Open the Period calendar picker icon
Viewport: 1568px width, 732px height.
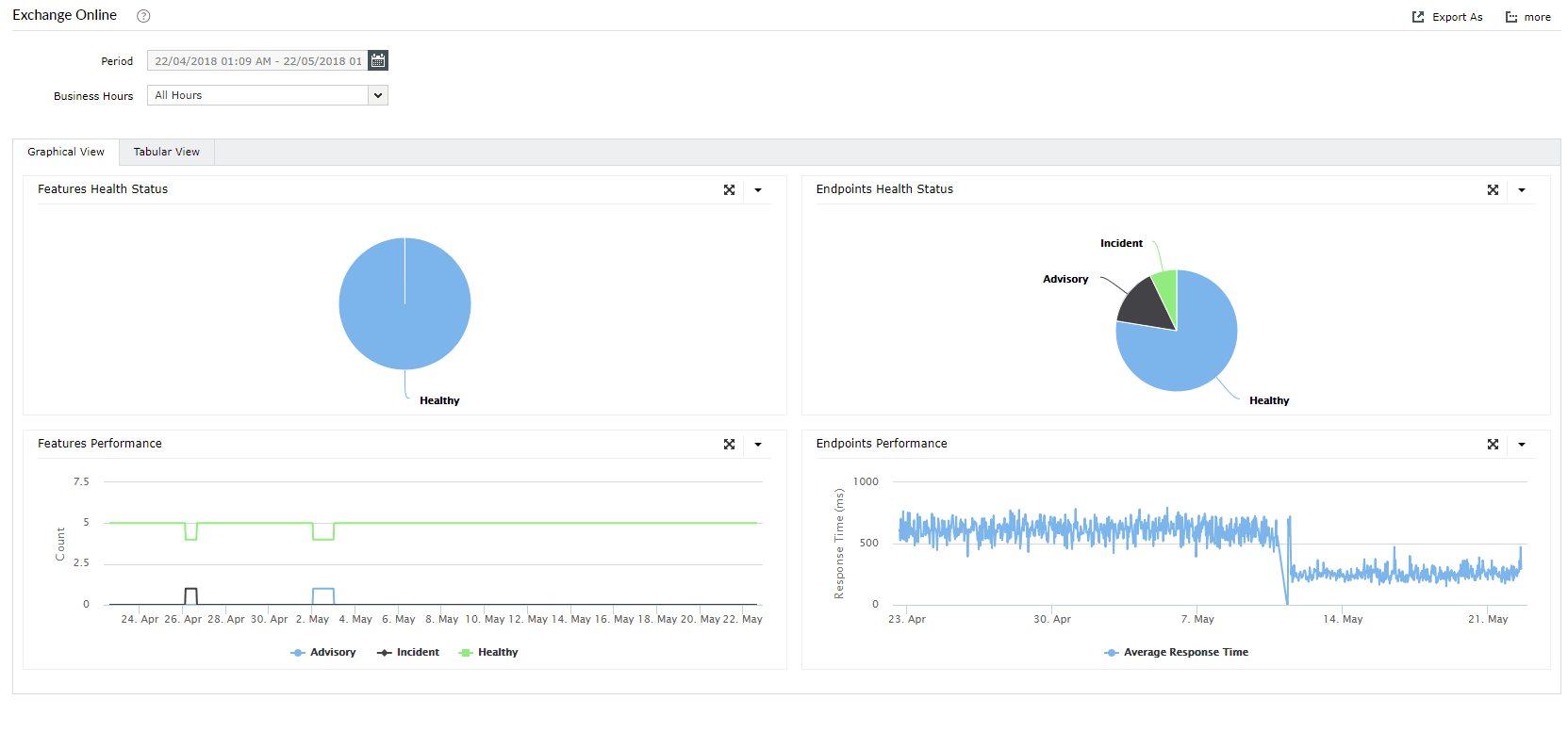click(378, 60)
